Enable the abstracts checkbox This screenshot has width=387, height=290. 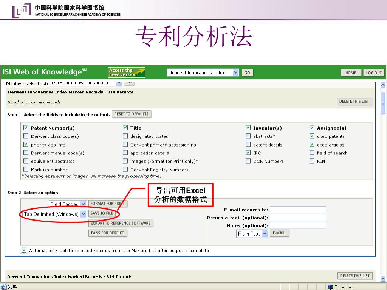coord(248,136)
